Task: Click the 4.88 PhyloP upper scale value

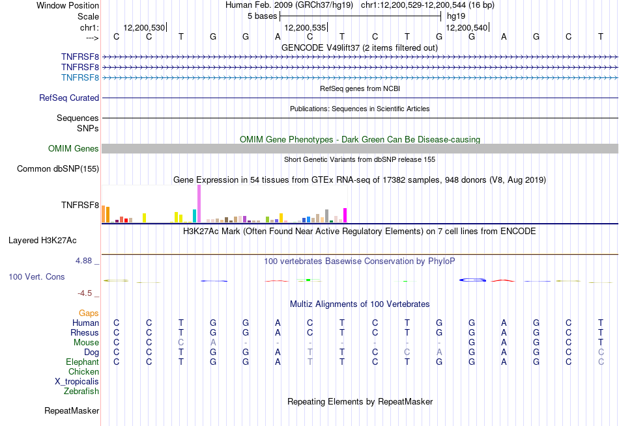Action: click(83, 261)
